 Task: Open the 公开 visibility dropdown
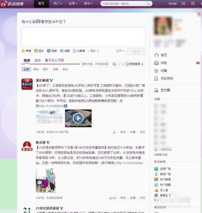click(x=120, y=51)
